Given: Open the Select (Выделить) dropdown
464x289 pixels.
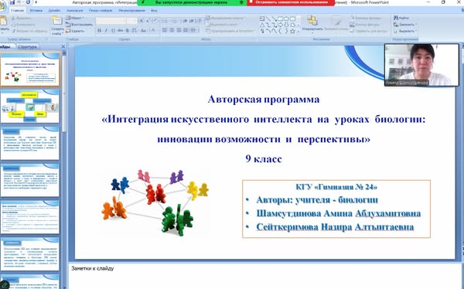Looking at the screenshot, I should click(x=405, y=31).
